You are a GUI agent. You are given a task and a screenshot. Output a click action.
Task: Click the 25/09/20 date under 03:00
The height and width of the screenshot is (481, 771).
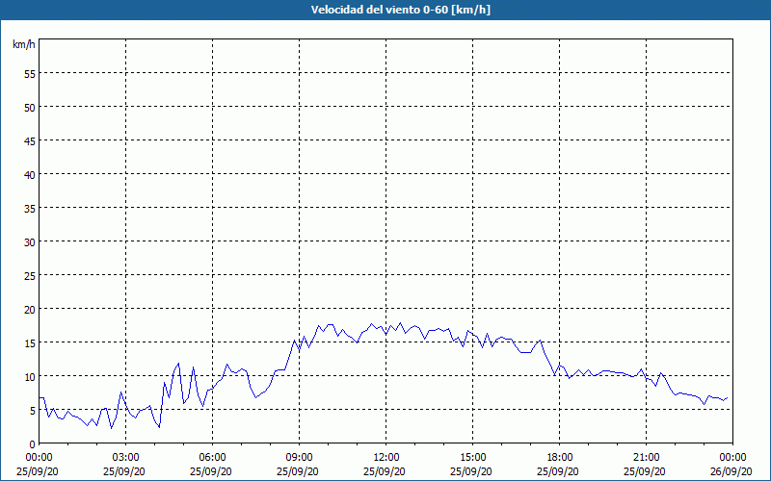124,471
